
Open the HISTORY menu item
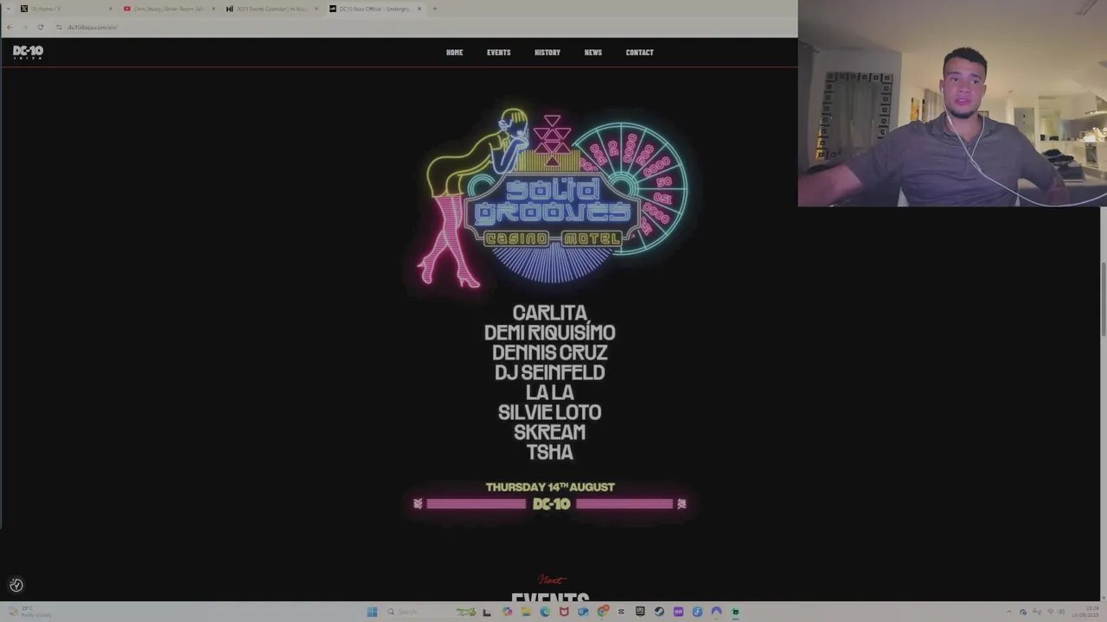tap(547, 53)
